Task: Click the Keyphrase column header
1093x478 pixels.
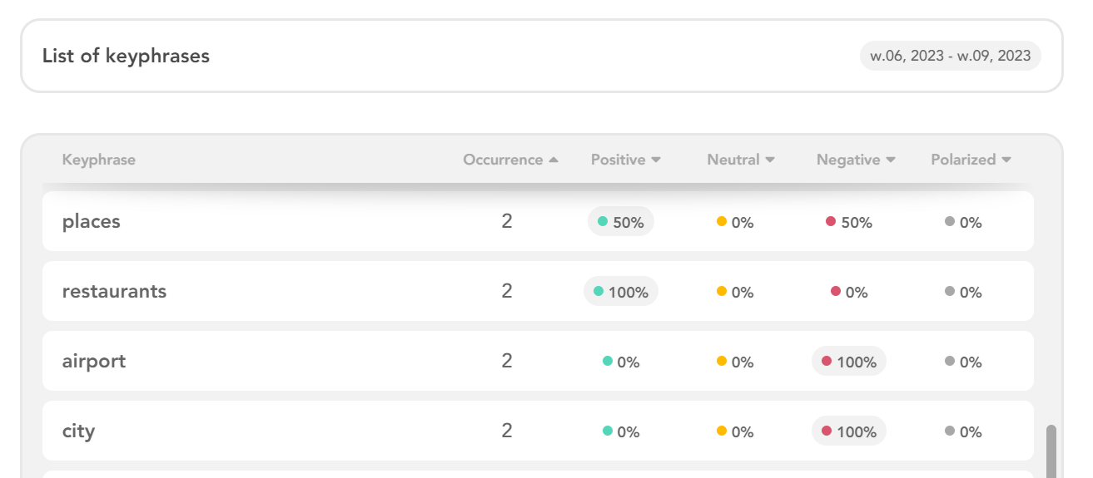Action: [99, 160]
